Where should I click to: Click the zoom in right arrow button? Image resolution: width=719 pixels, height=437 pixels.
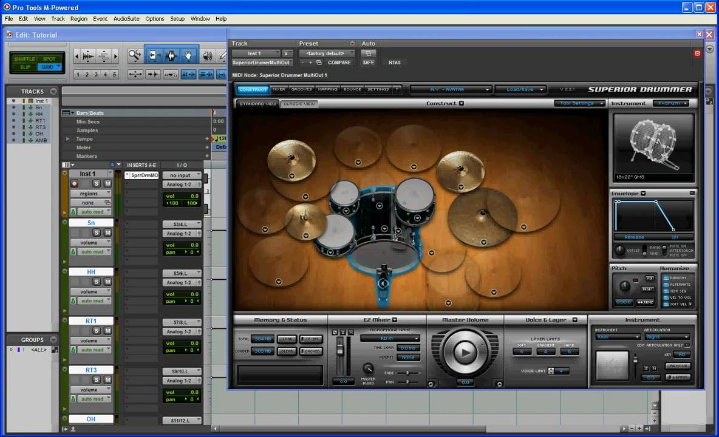(115, 56)
